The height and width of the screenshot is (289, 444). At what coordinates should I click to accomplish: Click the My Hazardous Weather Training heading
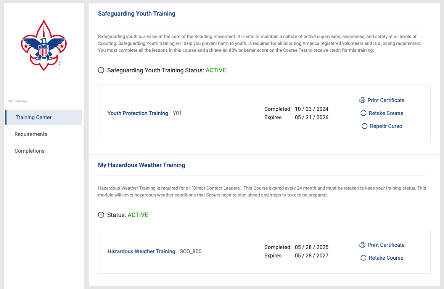[142, 165]
